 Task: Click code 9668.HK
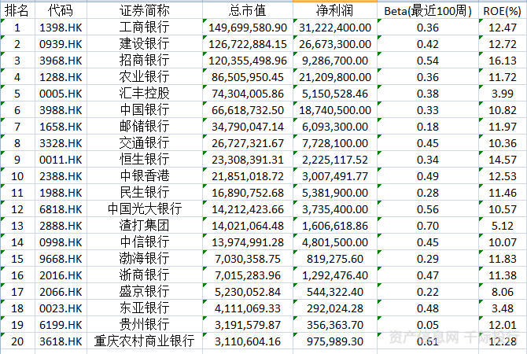click(x=61, y=259)
